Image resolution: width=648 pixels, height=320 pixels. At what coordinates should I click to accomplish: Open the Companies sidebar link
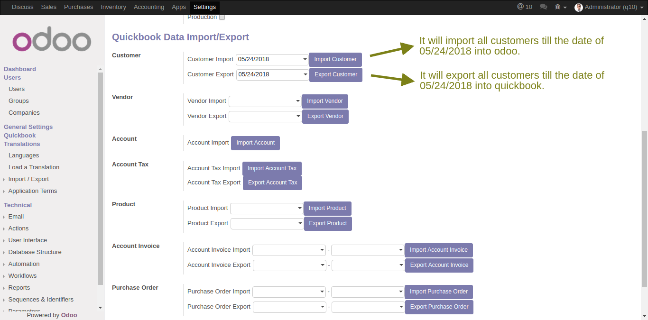point(24,113)
